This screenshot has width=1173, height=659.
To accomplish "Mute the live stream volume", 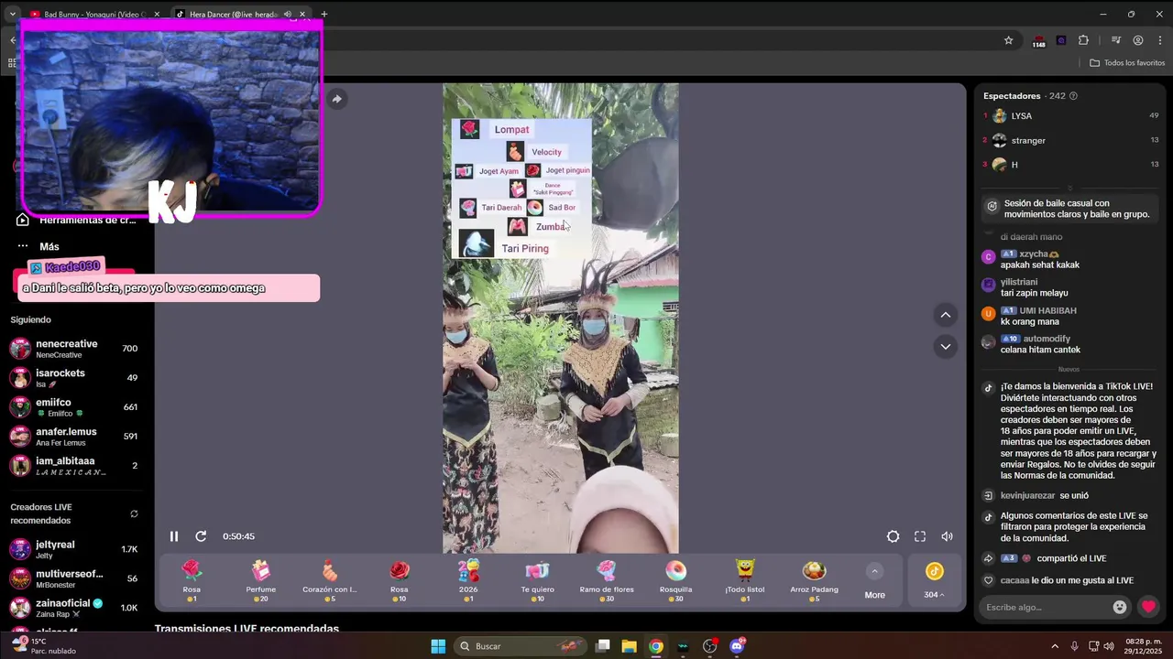I will [x=947, y=536].
